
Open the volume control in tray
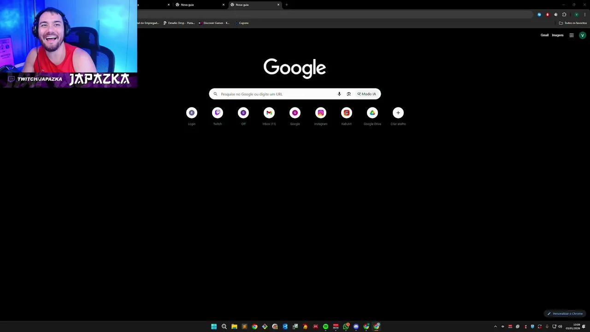click(x=560, y=326)
